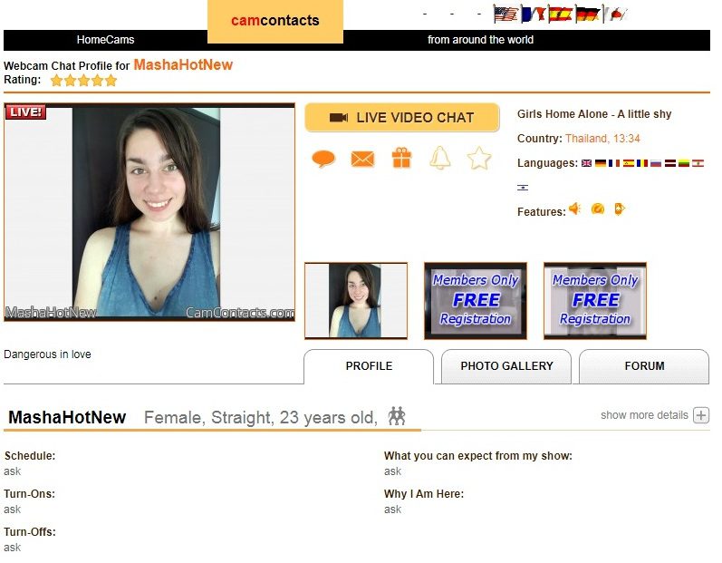Click the 'Turn-Ons:' label
722x563 pixels.
click(x=30, y=494)
